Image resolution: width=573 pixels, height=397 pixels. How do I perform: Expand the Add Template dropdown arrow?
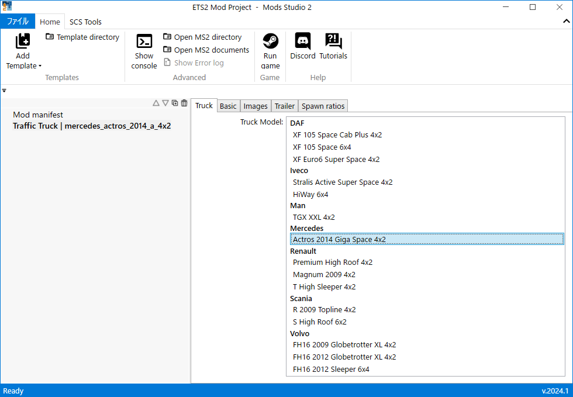click(x=40, y=66)
